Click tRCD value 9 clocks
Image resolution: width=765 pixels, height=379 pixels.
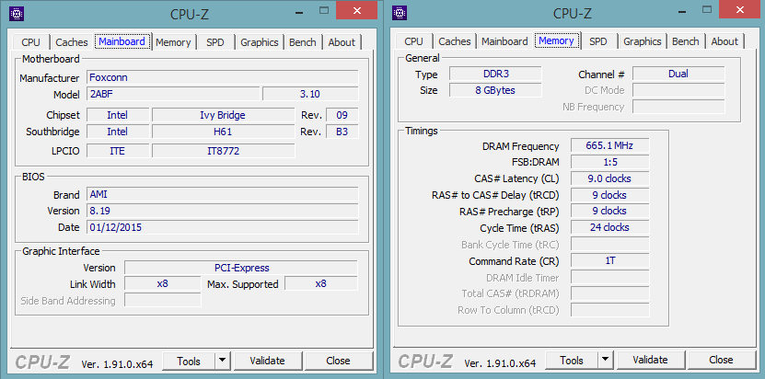(609, 195)
